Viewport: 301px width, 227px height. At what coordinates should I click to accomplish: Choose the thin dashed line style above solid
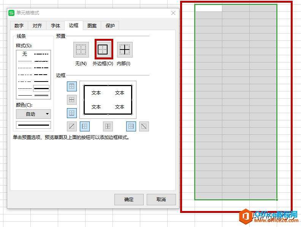tap(25, 88)
